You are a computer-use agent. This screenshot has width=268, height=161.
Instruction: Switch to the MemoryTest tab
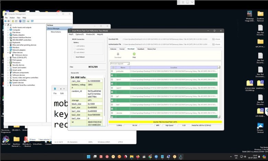(152, 49)
